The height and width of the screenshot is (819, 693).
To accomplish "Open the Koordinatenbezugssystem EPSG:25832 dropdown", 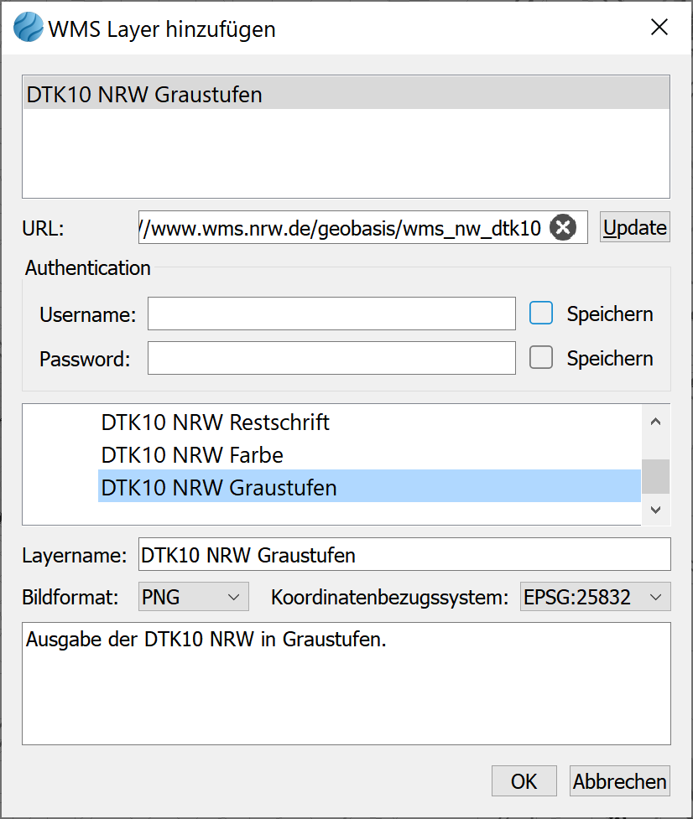I will [x=595, y=598].
